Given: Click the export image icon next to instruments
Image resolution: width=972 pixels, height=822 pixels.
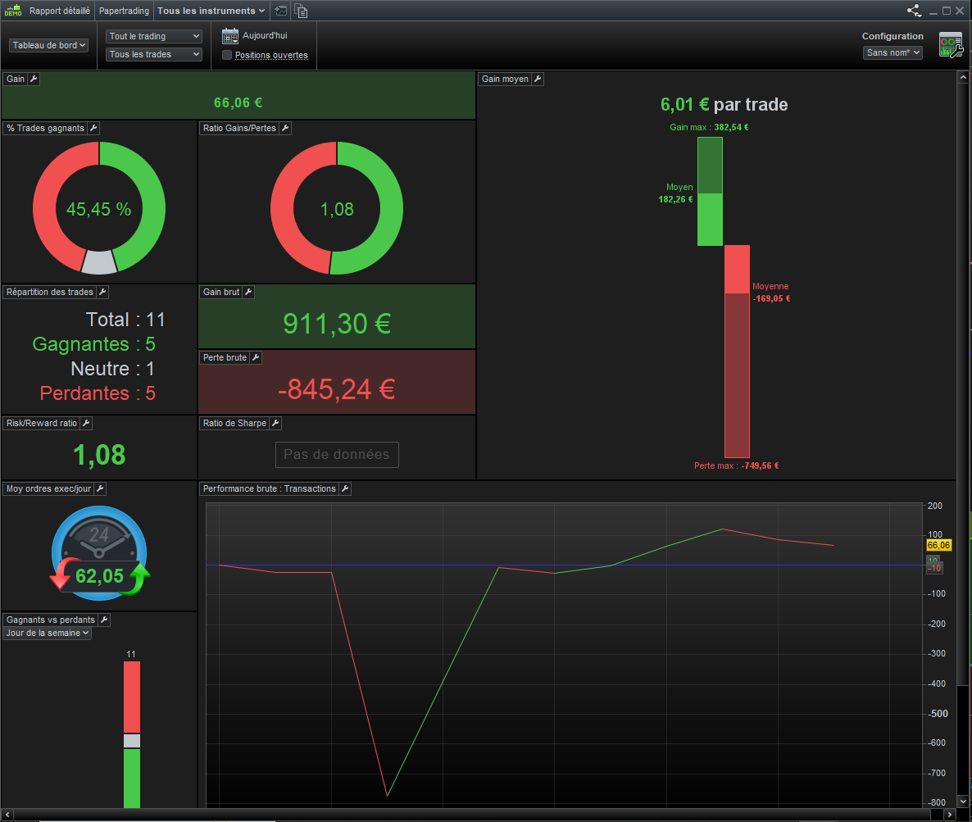Looking at the screenshot, I should click(x=281, y=11).
